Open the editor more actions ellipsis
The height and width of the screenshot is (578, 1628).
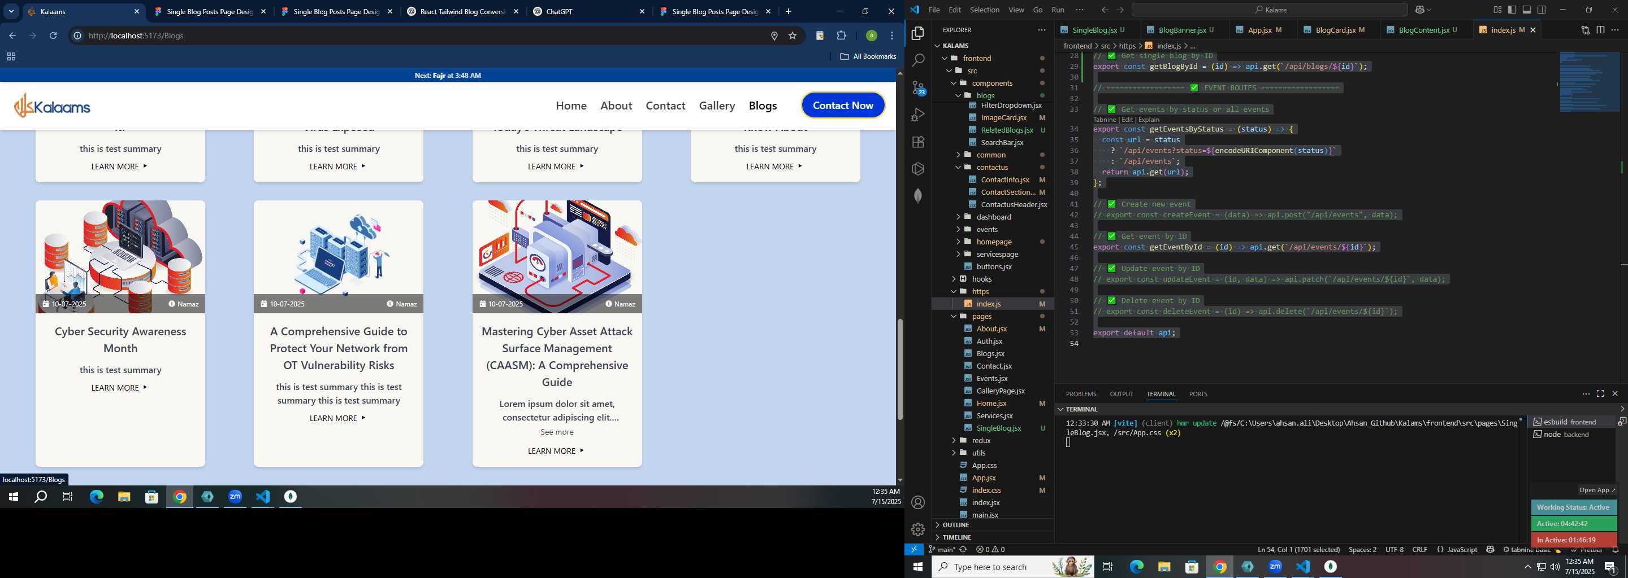click(x=1616, y=30)
